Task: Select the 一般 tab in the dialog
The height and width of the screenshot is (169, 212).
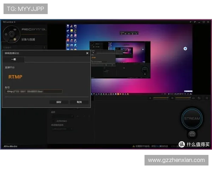Action: 14,60
